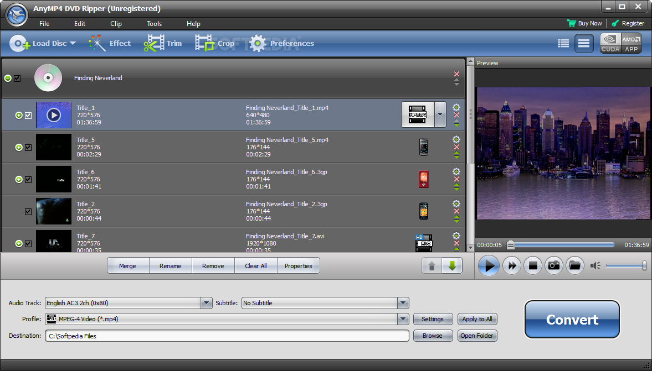Open the Edit menu

[80, 24]
